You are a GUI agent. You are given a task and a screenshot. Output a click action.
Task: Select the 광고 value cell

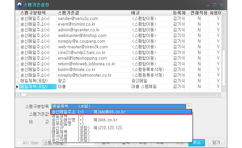[x=94, y=81]
